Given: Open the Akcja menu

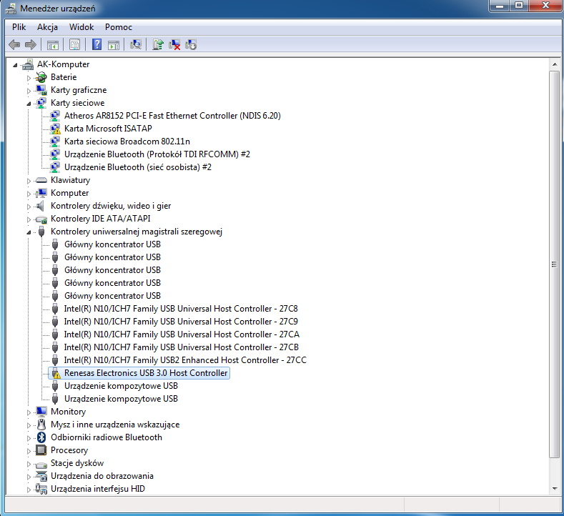Looking at the screenshot, I should tap(47, 27).
